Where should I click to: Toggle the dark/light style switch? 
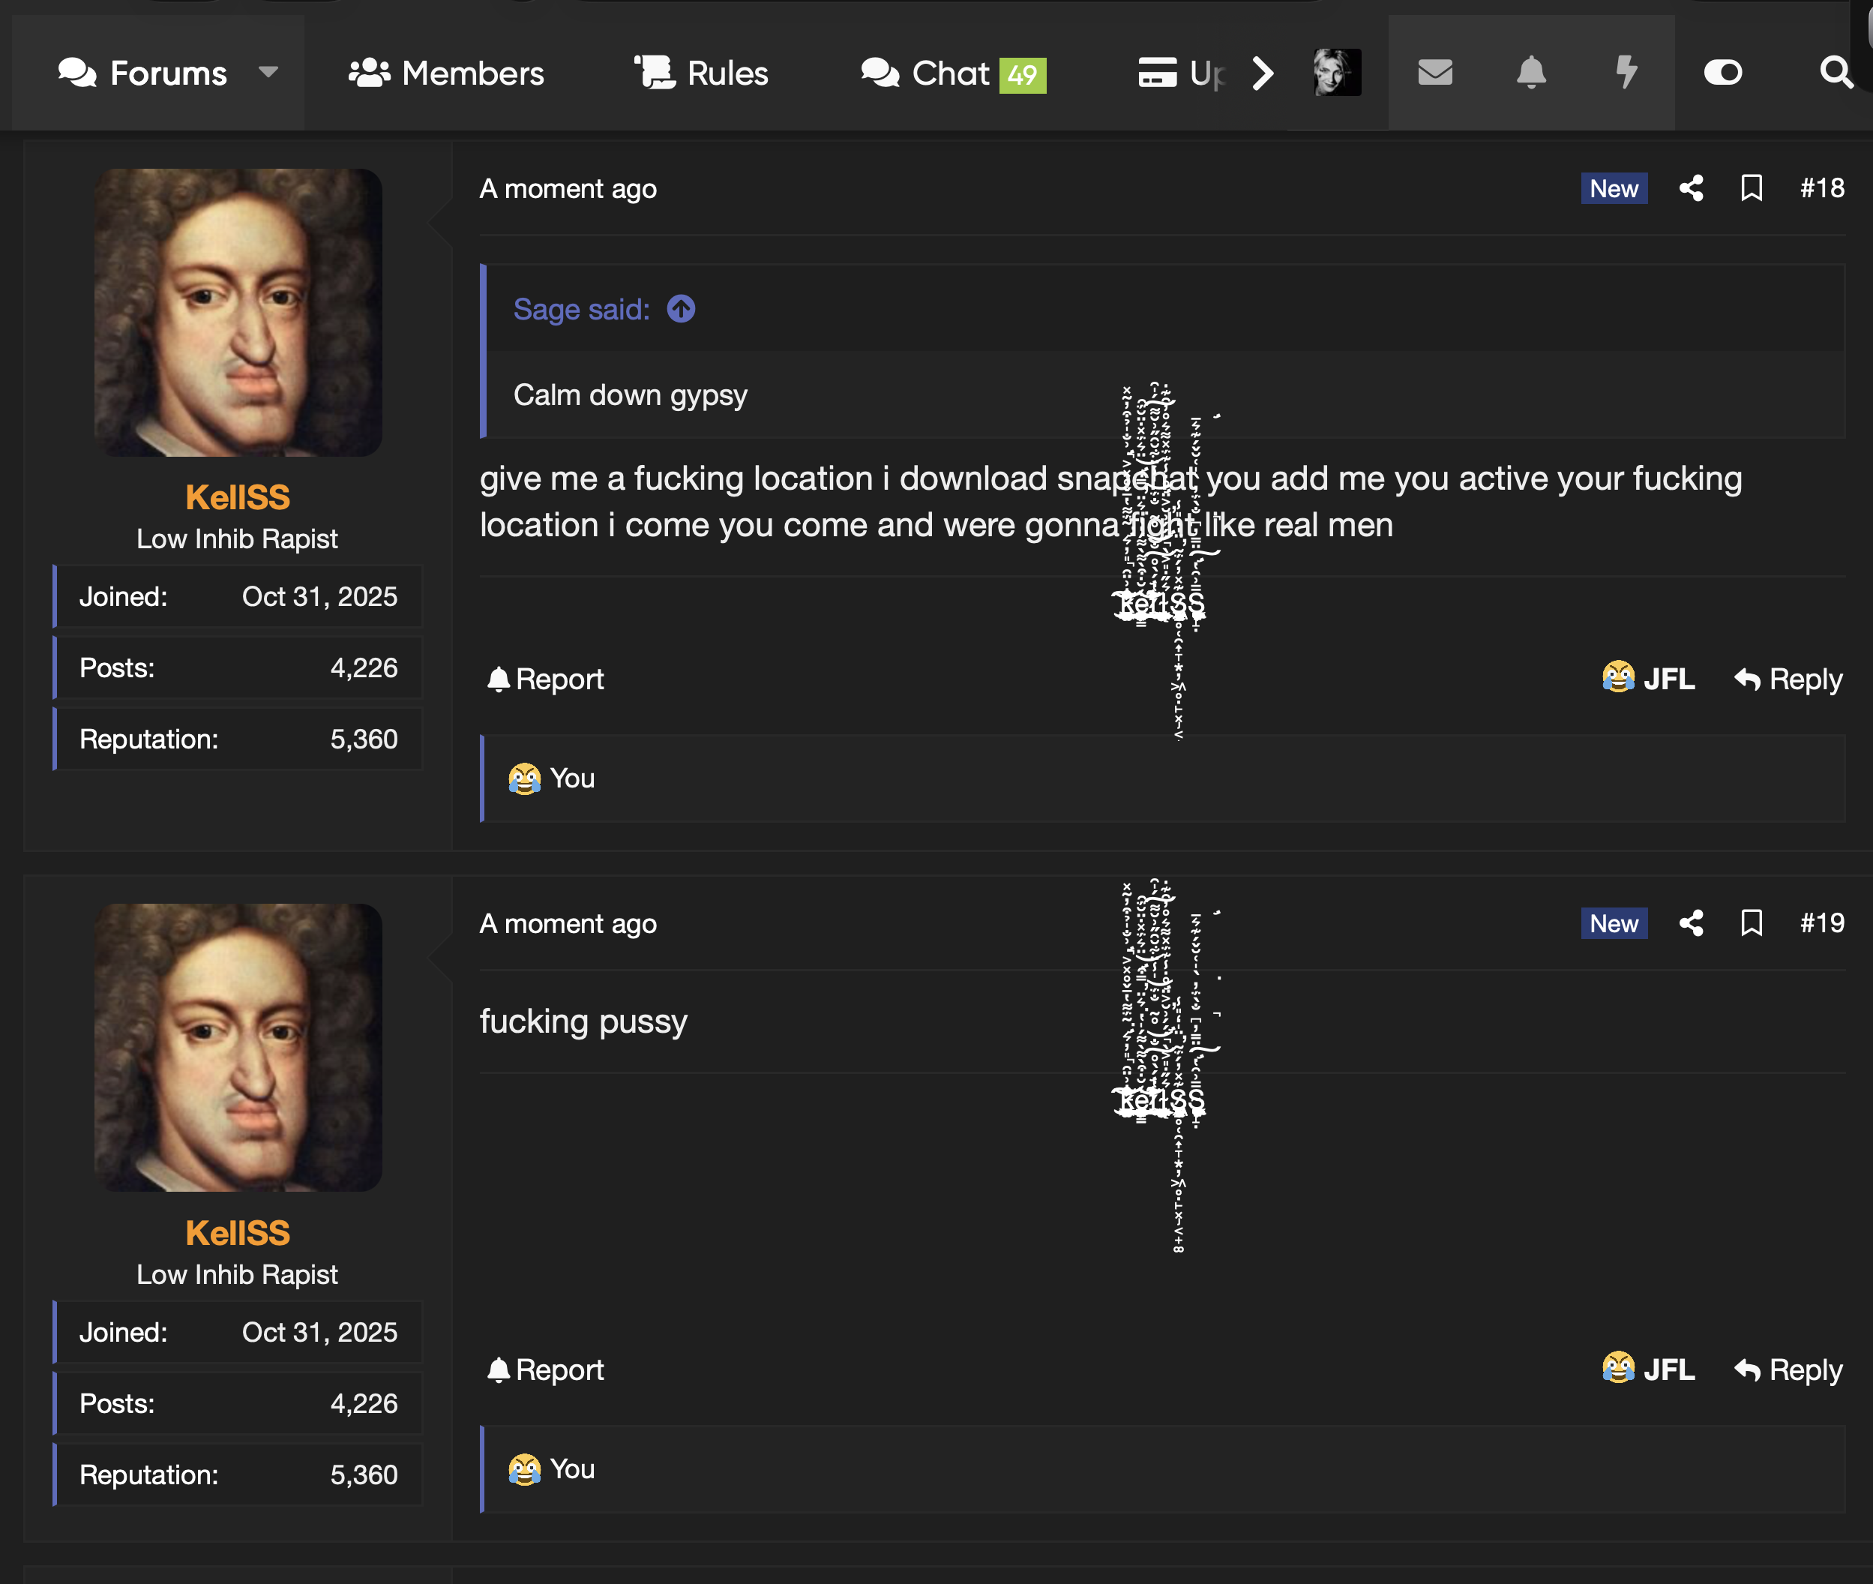click(1723, 72)
